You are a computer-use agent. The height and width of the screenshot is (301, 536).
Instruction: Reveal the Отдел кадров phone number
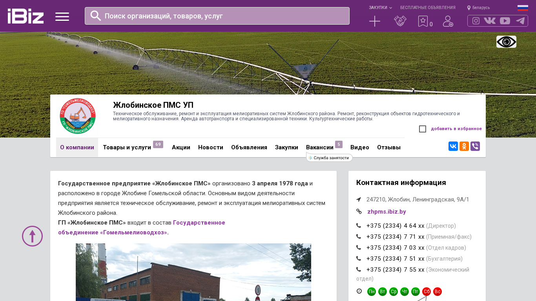[396, 248]
